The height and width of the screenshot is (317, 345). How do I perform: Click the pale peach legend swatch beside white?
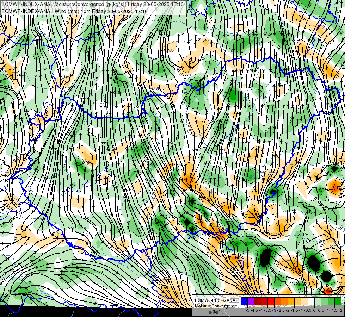(304, 302)
